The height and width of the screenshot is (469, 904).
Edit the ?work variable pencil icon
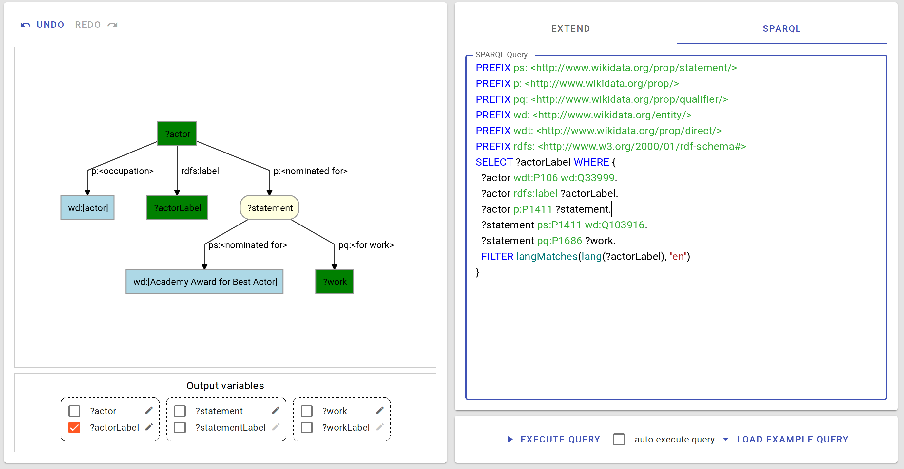coord(380,410)
